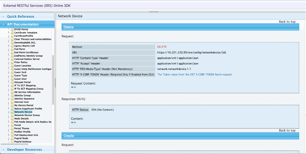
Task: Click the Downloadable ACL folder icon
Action: click(12, 42)
